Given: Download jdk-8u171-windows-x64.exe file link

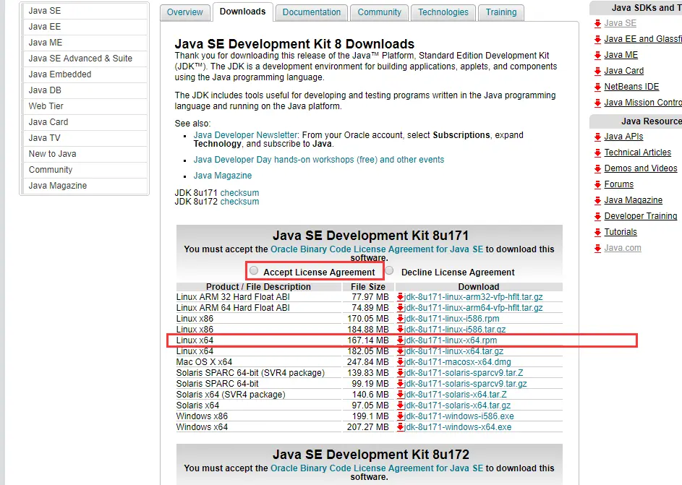Looking at the screenshot, I should [458, 427].
